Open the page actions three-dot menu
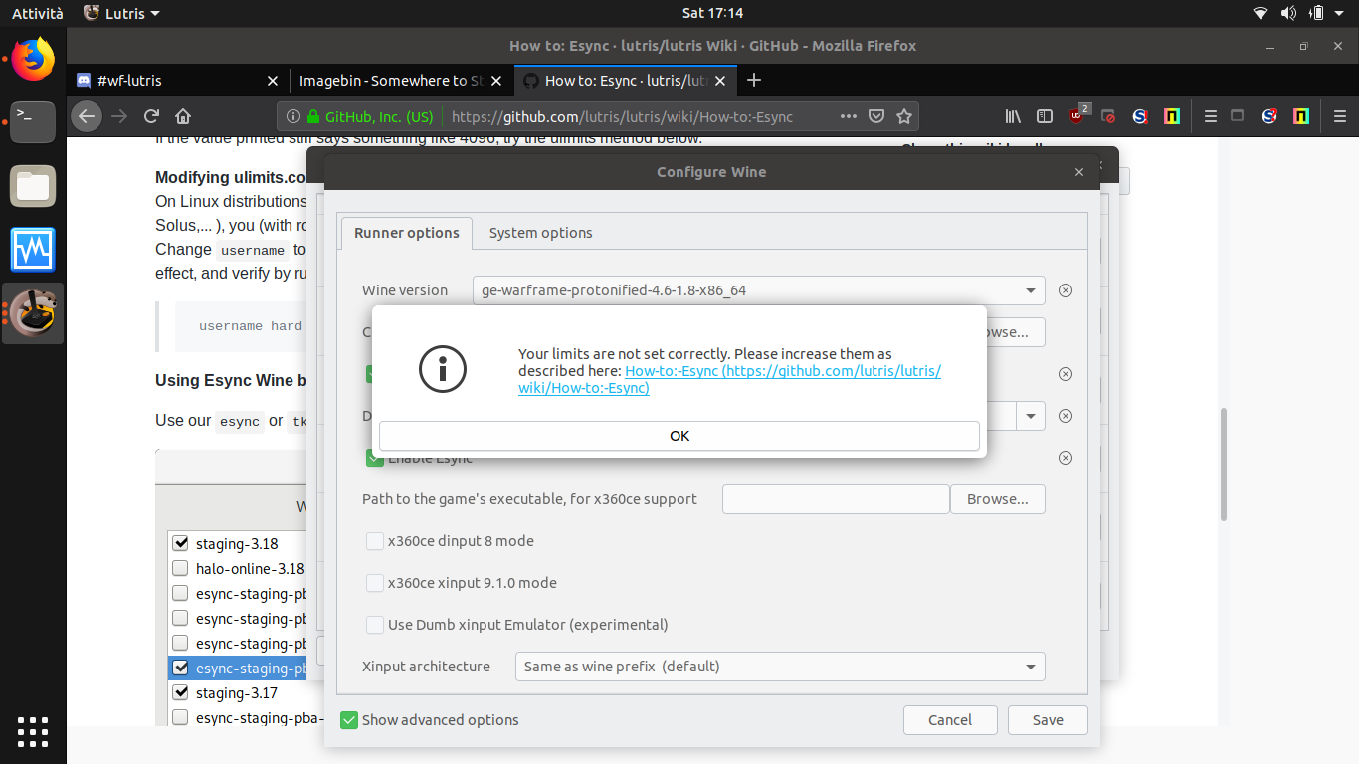1359x764 pixels. click(848, 116)
